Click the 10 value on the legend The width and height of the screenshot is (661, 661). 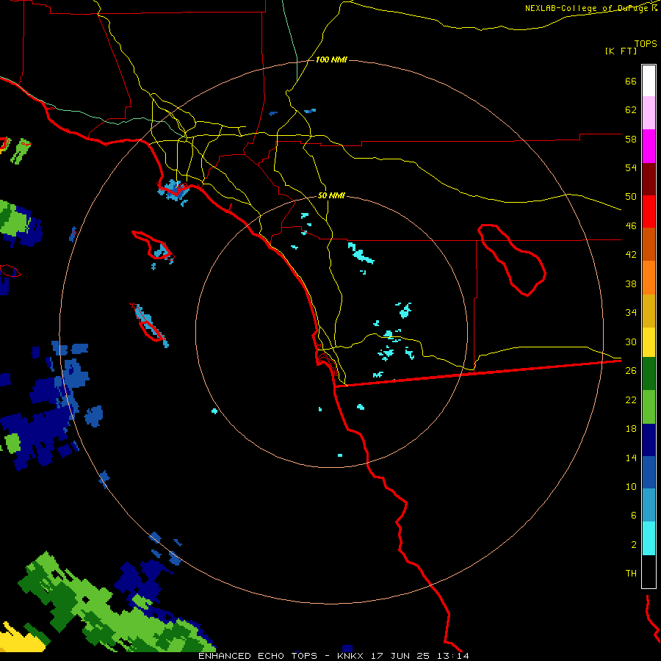pos(631,486)
